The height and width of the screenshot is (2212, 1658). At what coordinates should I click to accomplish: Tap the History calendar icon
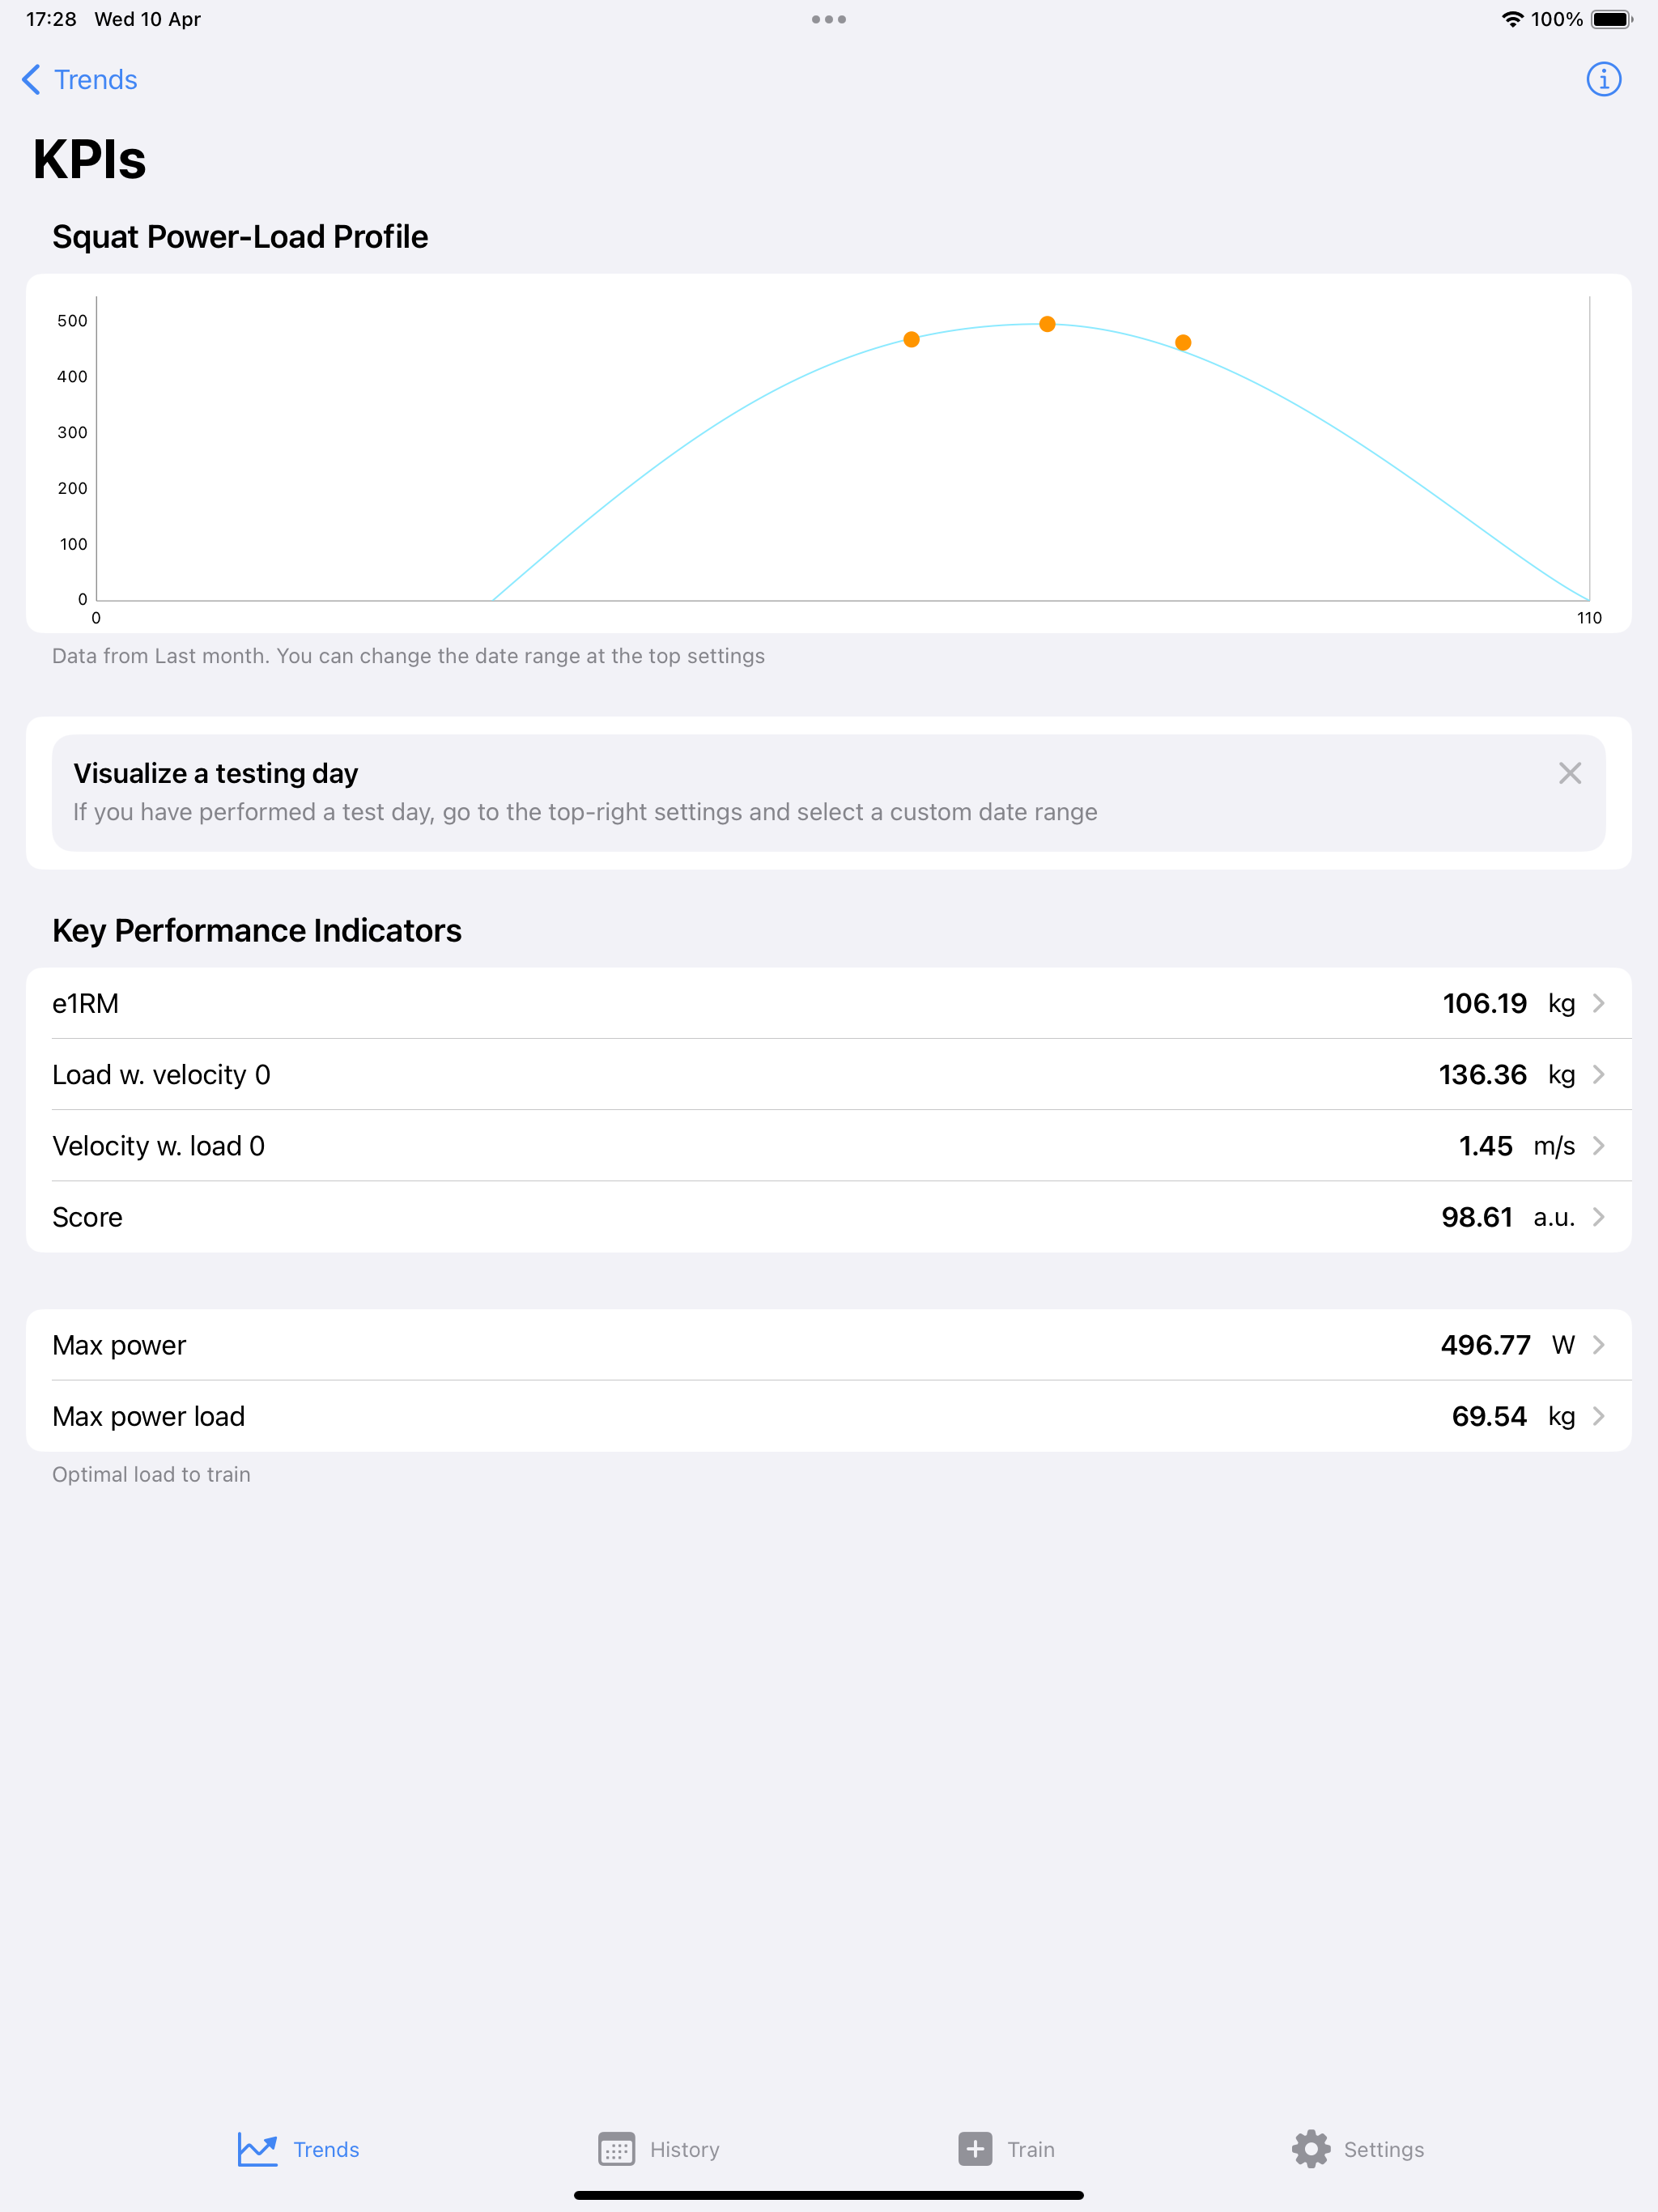617,2148
